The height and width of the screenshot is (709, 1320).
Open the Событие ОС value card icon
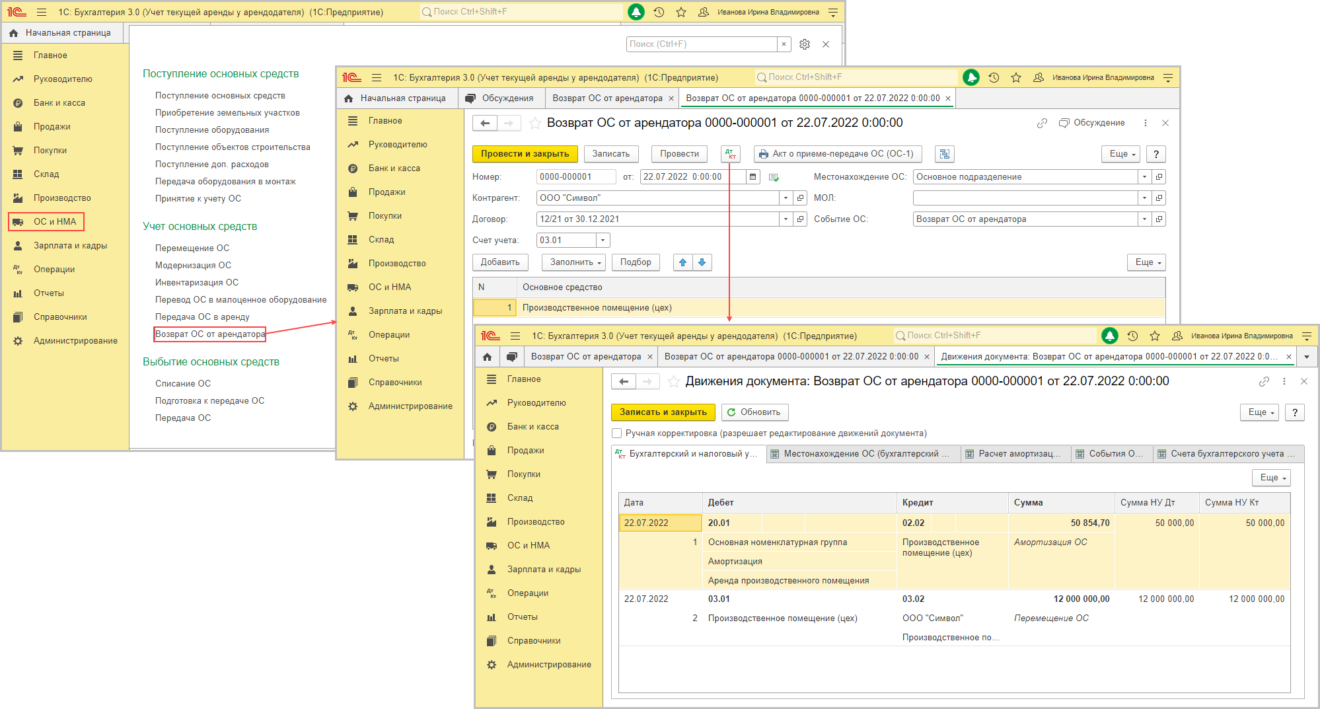point(1159,219)
